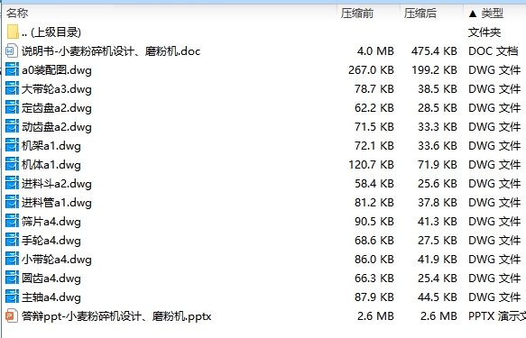Screen dimensions: 526x338
Task: Click the PPTX type cell
Action: (x=497, y=315)
